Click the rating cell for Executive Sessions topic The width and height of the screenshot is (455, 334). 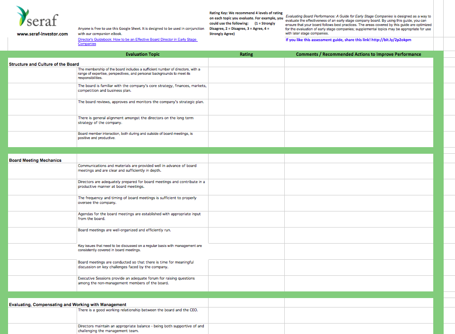point(246,283)
